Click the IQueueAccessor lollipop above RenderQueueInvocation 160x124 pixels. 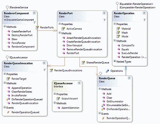(7, 57)
